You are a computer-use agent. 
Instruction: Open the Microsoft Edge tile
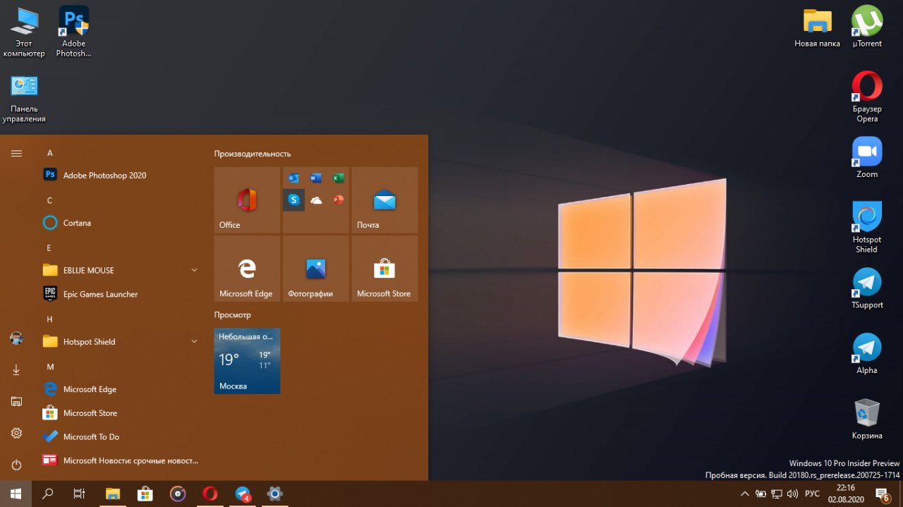click(x=247, y=269)
